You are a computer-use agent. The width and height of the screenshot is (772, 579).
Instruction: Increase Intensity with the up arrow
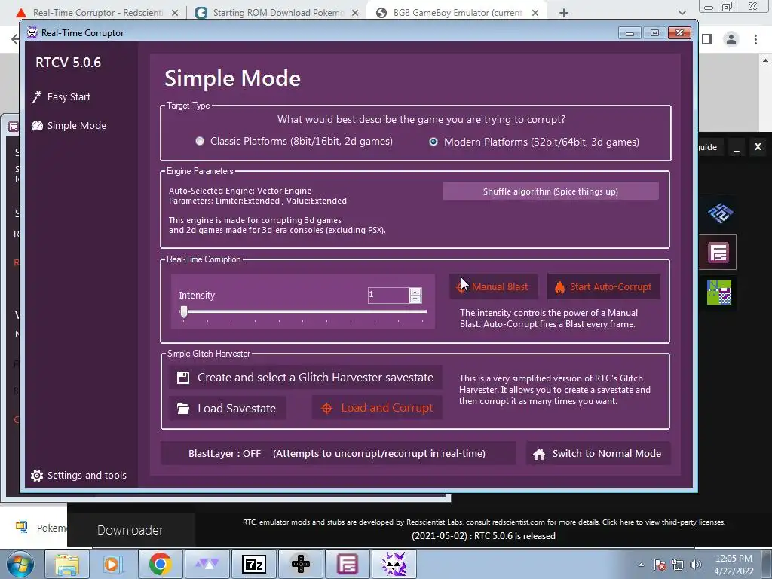coord(415,292)
